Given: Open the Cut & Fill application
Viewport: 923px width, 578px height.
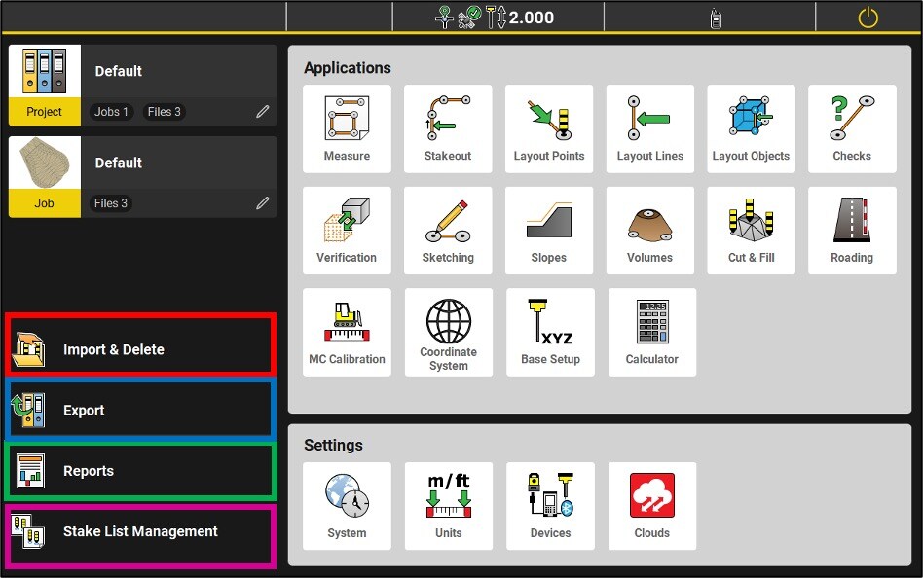Looking at the screenshot, I should 751,231.
